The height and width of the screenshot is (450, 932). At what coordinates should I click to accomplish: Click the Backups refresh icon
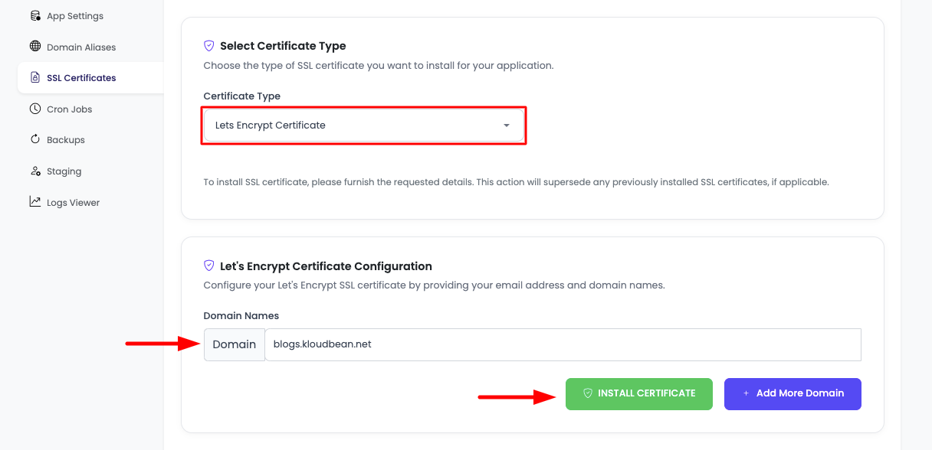[x=34, y=139]
